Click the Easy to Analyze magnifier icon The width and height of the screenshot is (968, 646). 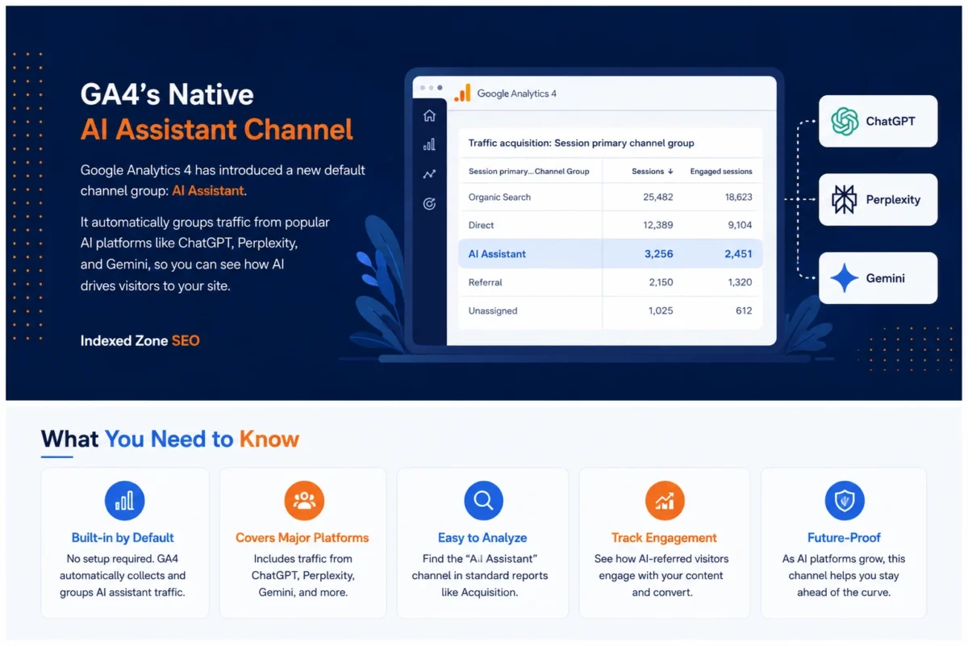click(x=483, y=501)
